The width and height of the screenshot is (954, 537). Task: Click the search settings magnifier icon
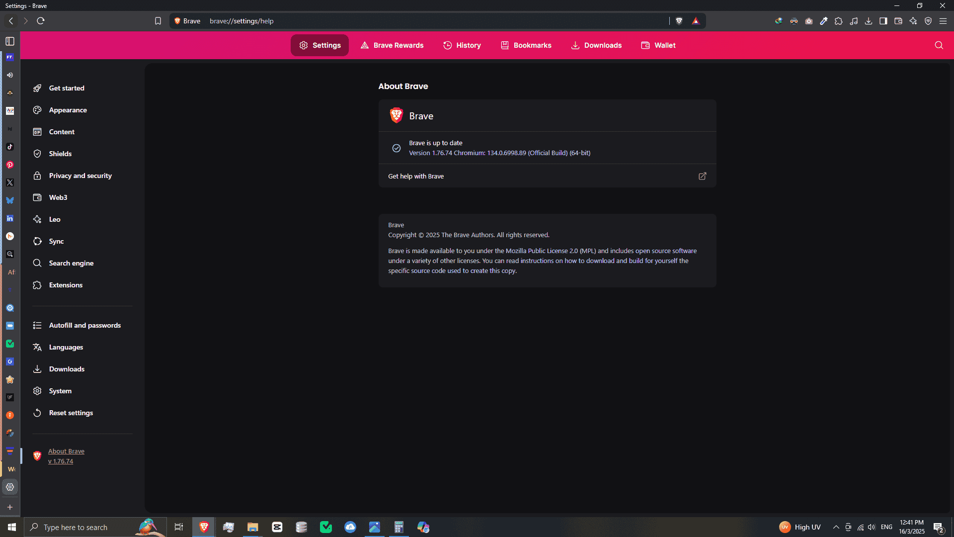939,45
